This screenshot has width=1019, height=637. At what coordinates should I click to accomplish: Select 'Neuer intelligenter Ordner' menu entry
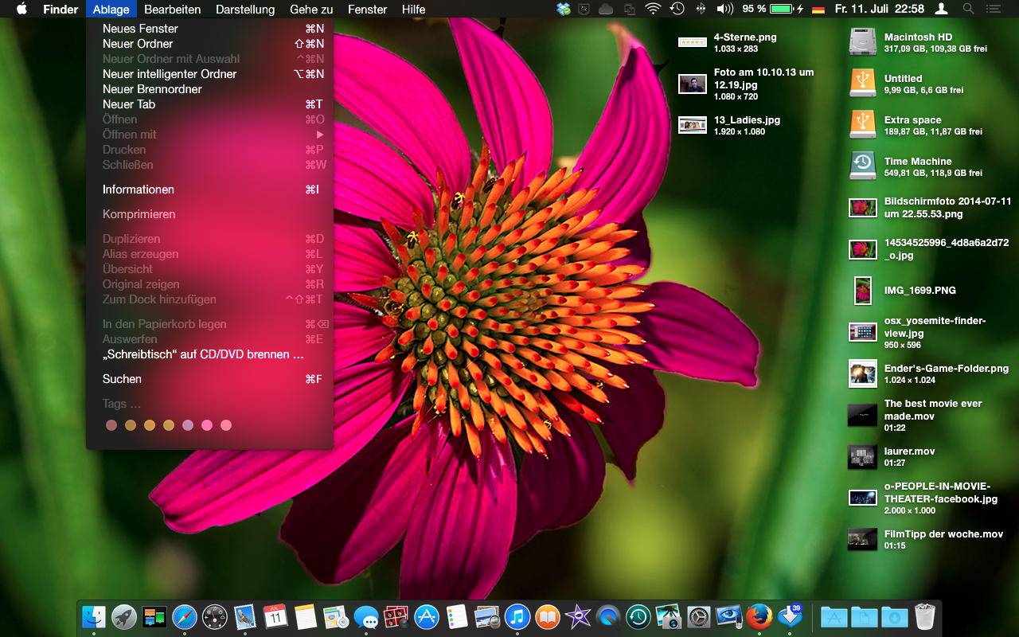pyautogui.click(x=170, y=74)
